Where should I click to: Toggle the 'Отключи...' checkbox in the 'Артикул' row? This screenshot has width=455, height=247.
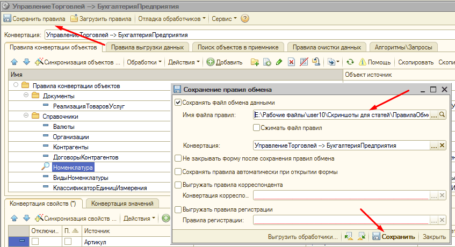click(x=35, y=241)
